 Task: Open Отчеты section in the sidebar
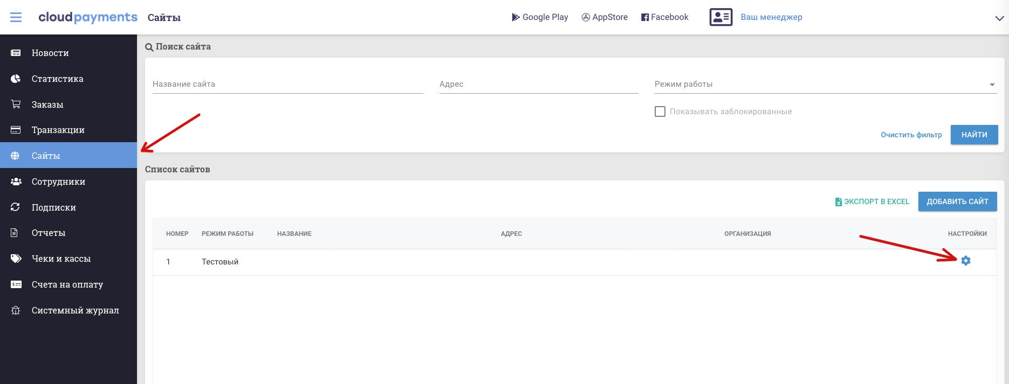[49, 233]
